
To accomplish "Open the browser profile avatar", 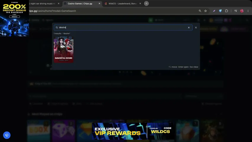I will click(242, 11).
